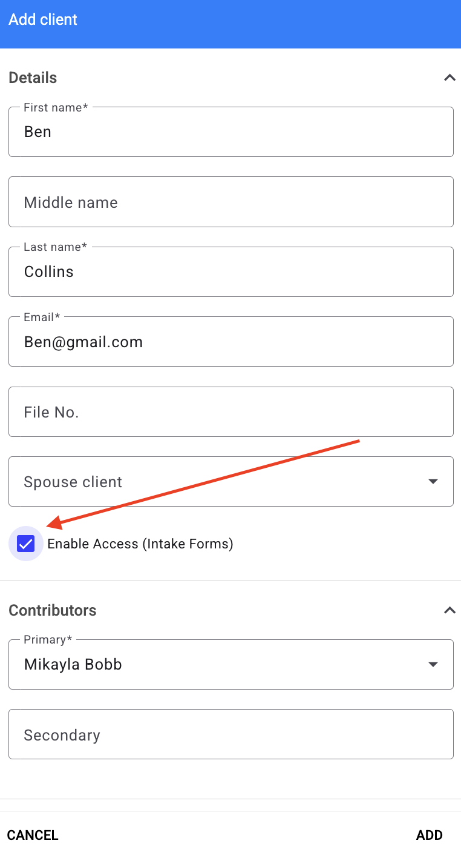Screen dimensions: 461x852
Task: Click into the Secondary contributor field
Action: tap(231, 734)
